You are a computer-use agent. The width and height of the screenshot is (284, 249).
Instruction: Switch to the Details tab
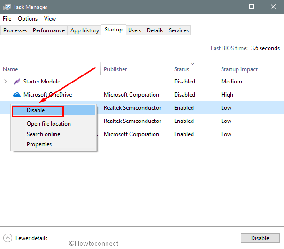pyautogui.click(x=155, y=30)
